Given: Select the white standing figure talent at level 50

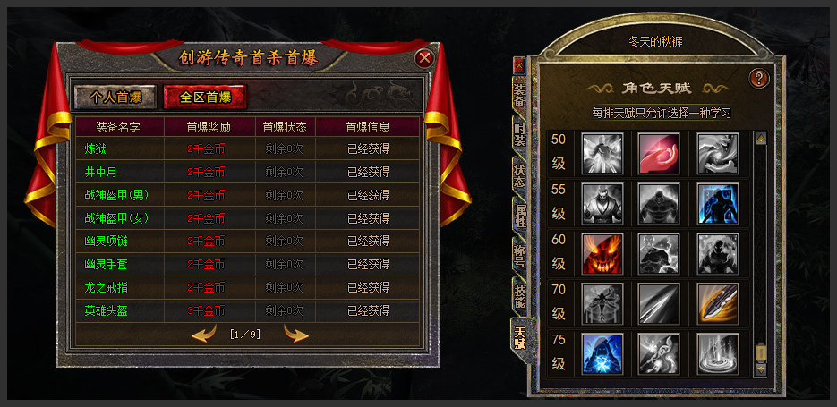Looking at the screenshot, I should (x=602, y=154).
